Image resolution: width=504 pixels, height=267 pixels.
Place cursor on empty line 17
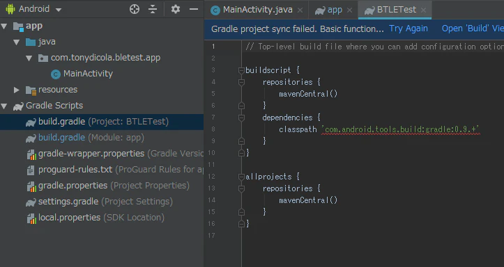pos(373,236)
